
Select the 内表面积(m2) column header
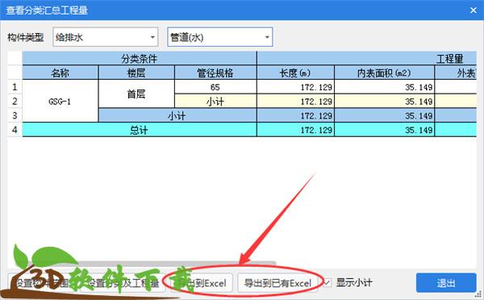coord(384,73)
